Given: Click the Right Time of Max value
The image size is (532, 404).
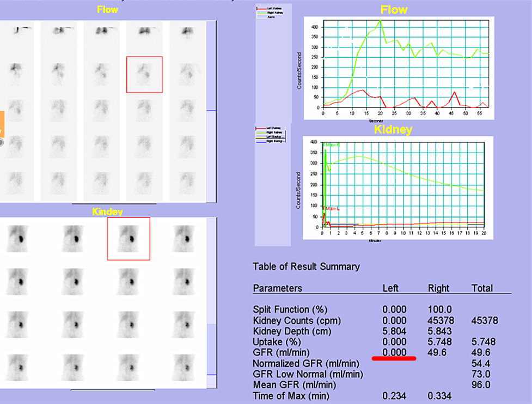Looking at the screenshot, I should pos(439,396).
